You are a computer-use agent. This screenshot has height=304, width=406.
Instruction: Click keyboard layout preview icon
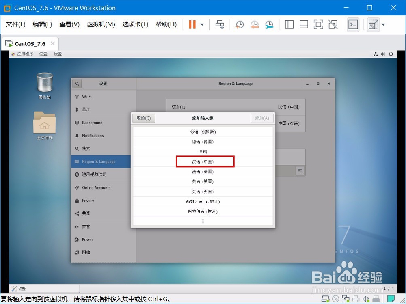(300, 170)
